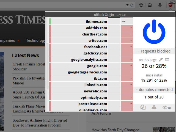Image resolution: width=176 pixels, height=132 pixels.
Task: Open the Technology menu on the webpage
Action: (35, 40)
